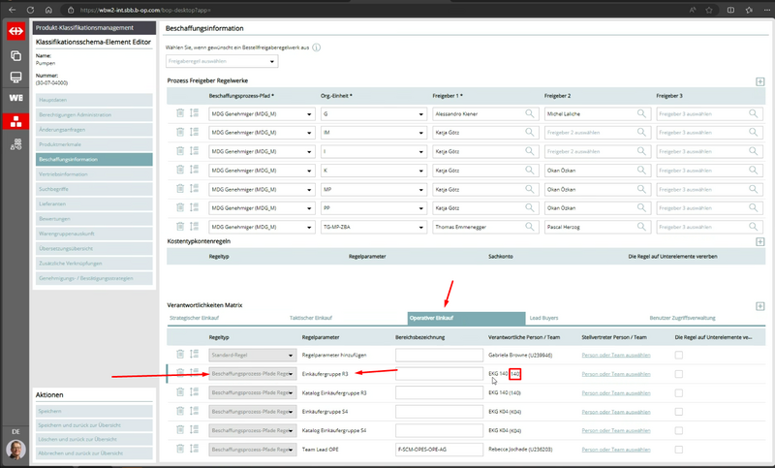Viewport: 775px width, 468px height.
Task: Check inherit checkbox for Standard-Regel row
Action: [x=679, y=356]
